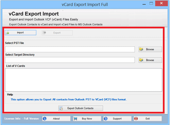Switch to the Export tab
This screenshot has width=170, height=125.
point(57,33)
